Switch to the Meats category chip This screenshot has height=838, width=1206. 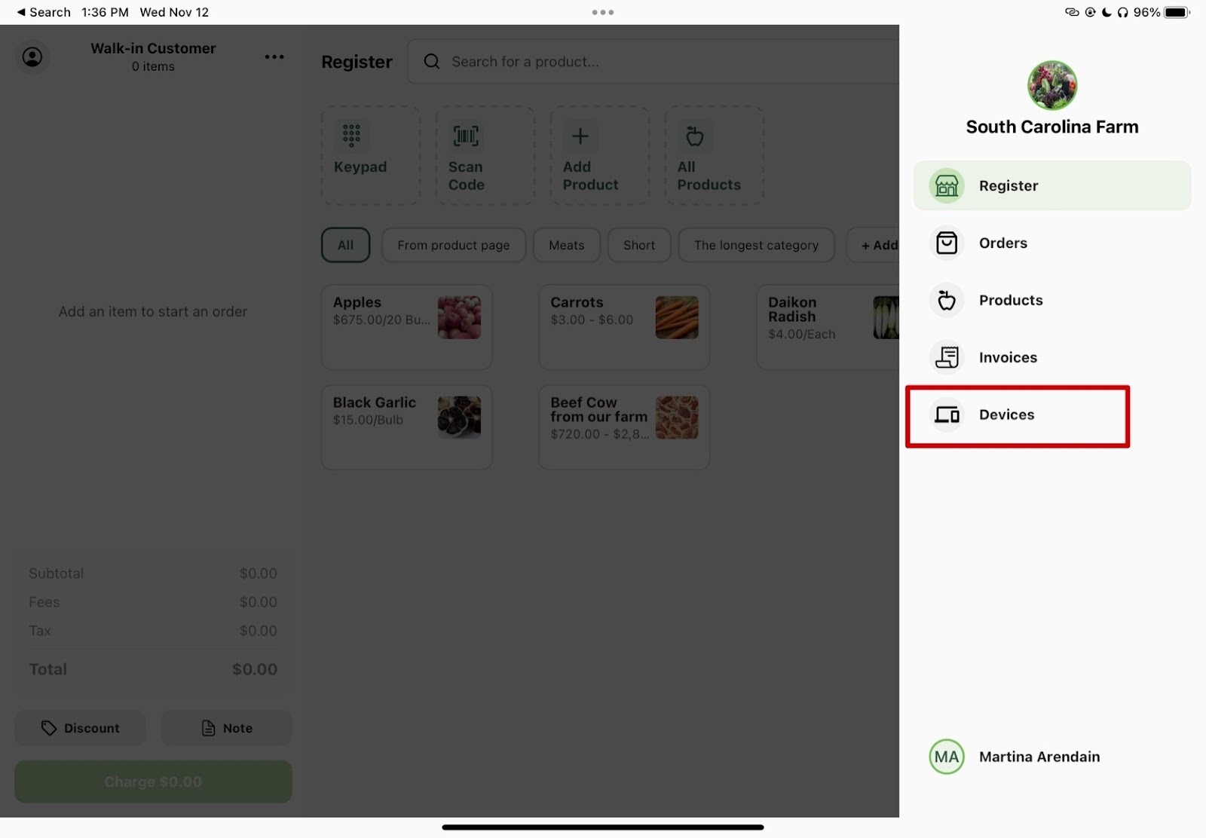(x=566, y=245)
